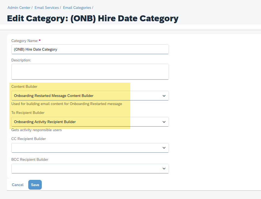Save the category changes
Screen dimensions: 261x199
point(35,185)
